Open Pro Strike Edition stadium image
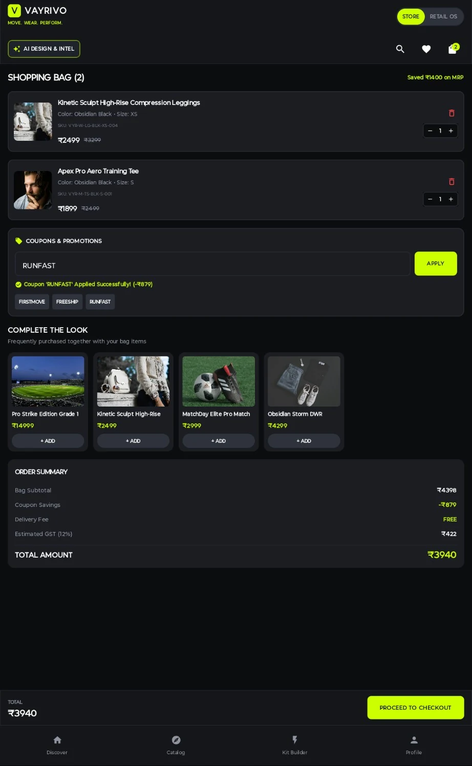This screenshot has width=472, height=766. 48,381
